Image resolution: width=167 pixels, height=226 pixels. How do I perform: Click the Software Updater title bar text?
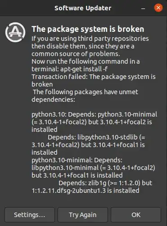pyautogui.click(x=83, y=8)
